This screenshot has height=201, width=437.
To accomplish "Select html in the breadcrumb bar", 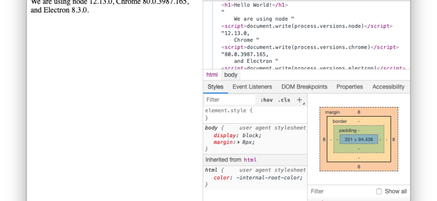I will [x=212, y=75].
